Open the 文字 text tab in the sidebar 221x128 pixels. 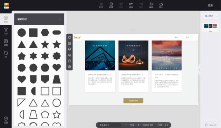tap(6, 31)
